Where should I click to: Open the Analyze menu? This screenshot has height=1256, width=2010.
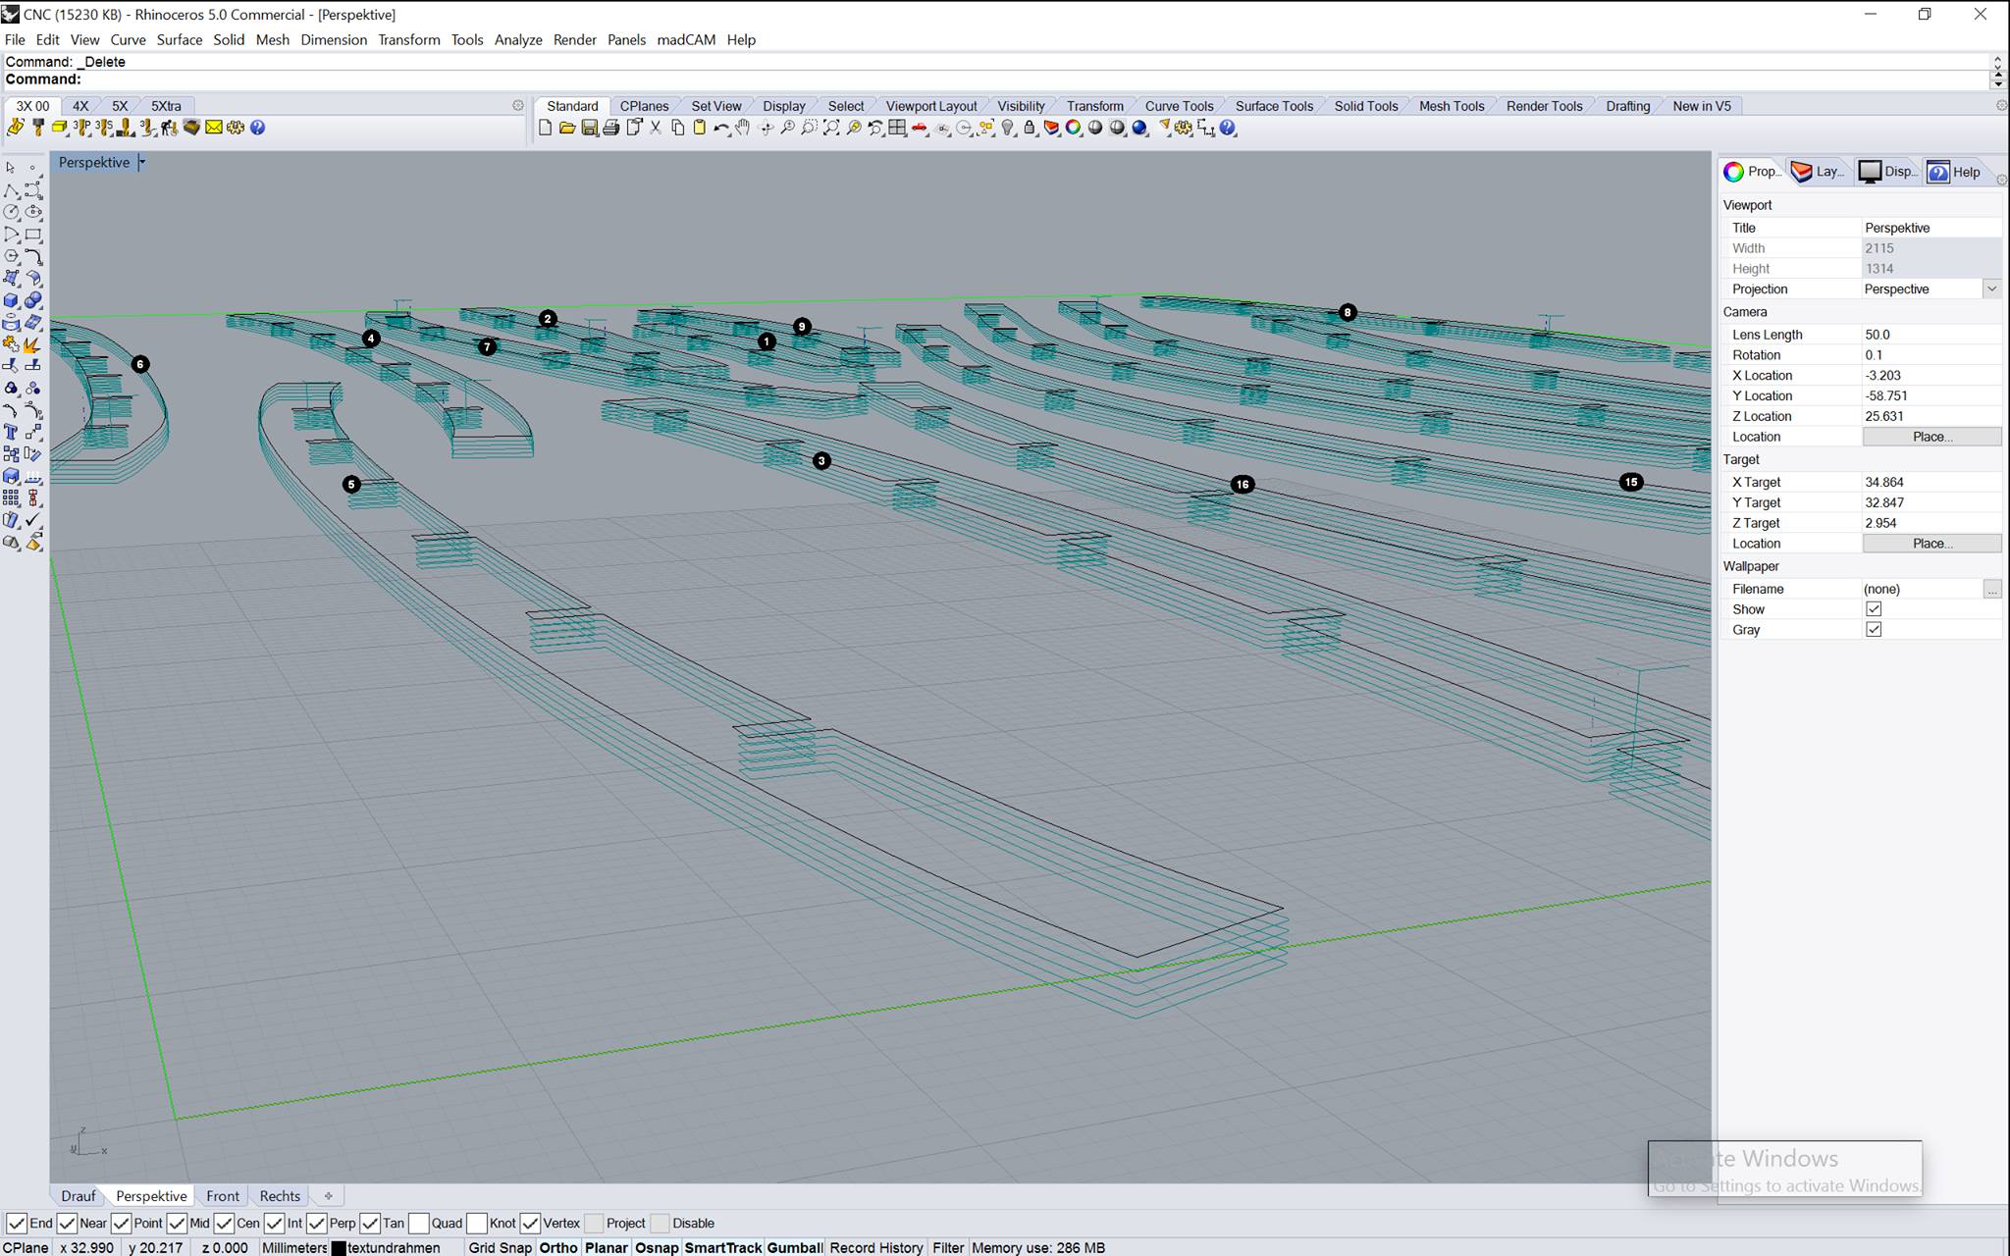click(x=518, y=39)
